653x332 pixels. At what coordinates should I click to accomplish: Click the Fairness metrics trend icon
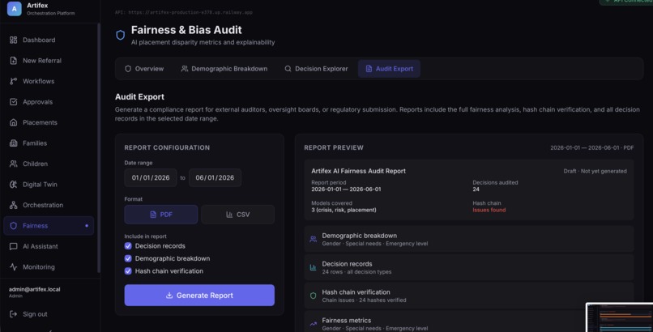pos(314,324)
